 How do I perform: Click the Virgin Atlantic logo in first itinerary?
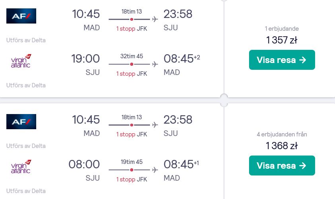click(21, 61)
